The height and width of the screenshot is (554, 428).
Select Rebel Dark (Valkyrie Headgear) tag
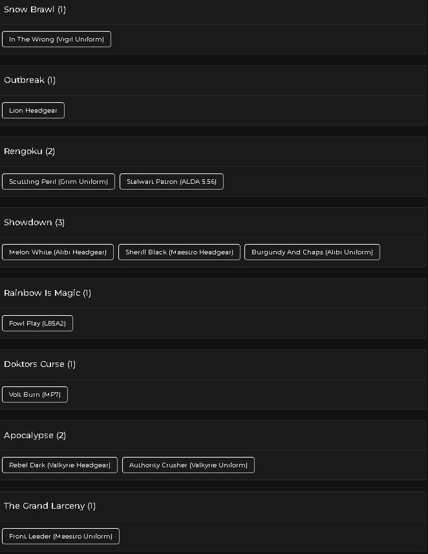(59, 465)
